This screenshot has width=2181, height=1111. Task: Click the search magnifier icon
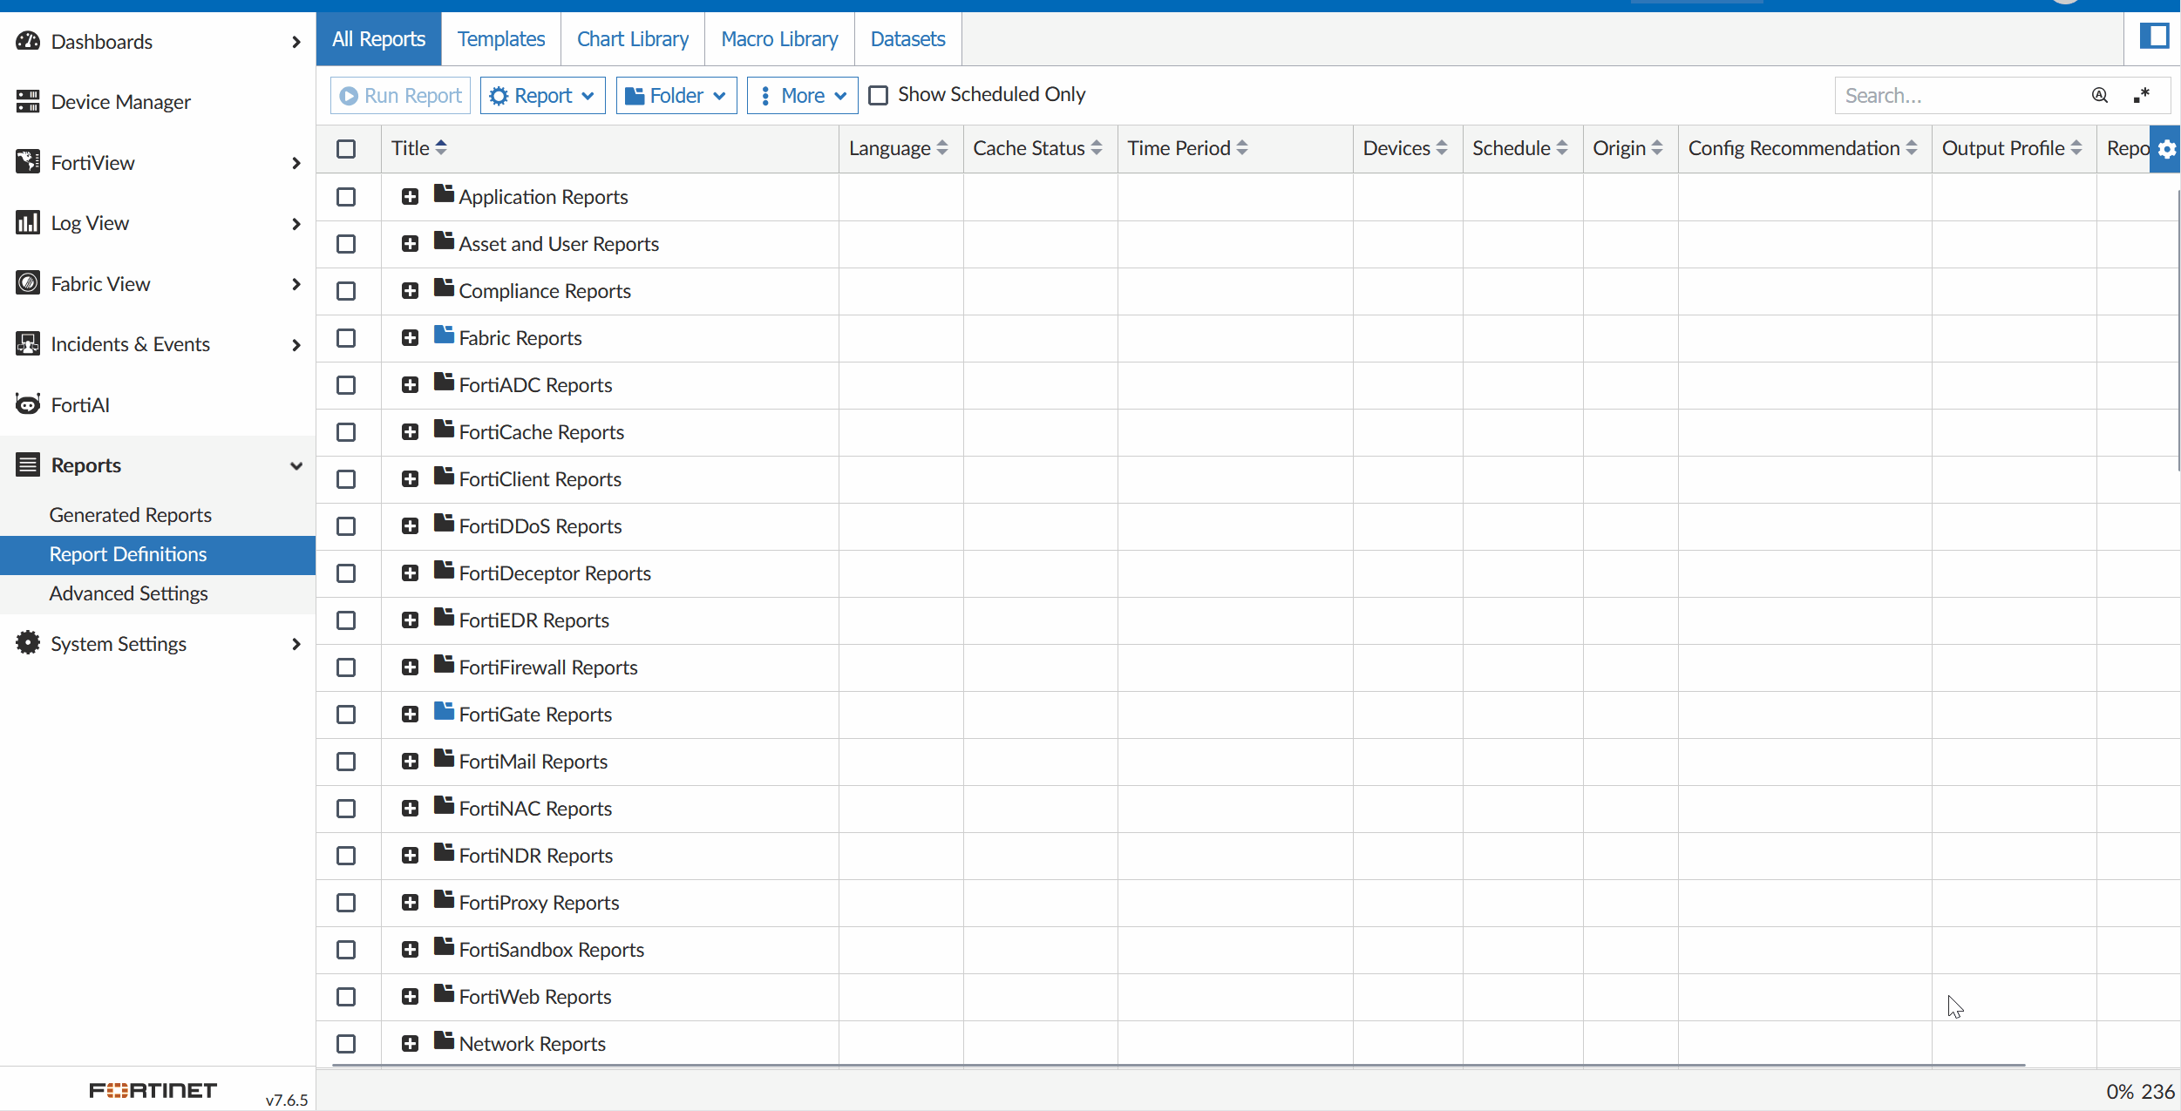click(2100, 96)
